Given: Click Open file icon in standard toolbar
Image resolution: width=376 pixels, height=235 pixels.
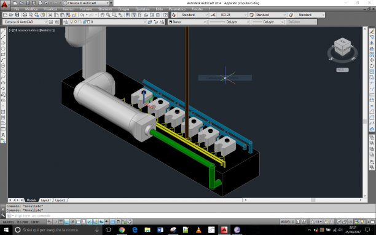Looking at the screenshot, I should tap(11, 15).
